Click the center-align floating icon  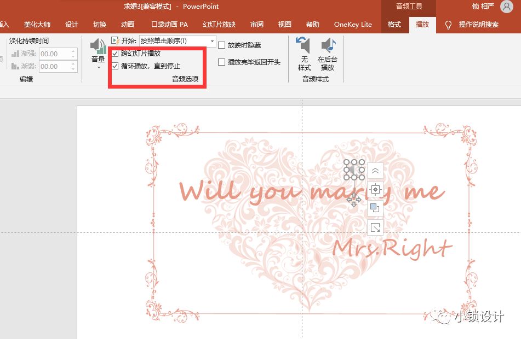[375, 190]
